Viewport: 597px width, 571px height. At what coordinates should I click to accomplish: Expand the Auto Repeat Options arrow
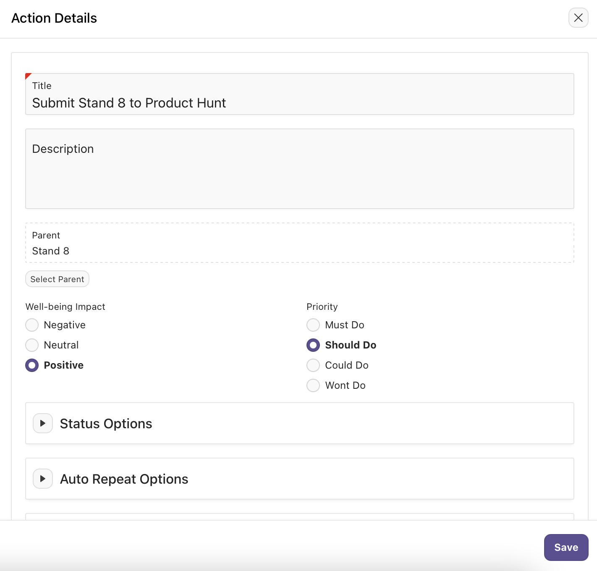click(x=43, y=479)
